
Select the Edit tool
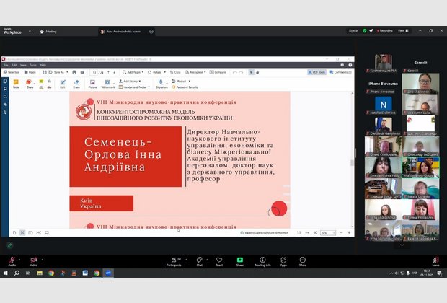coord(63,84)
